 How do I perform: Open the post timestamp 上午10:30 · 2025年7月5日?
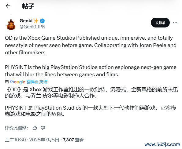pyautogui.click(x=32, y=140)
